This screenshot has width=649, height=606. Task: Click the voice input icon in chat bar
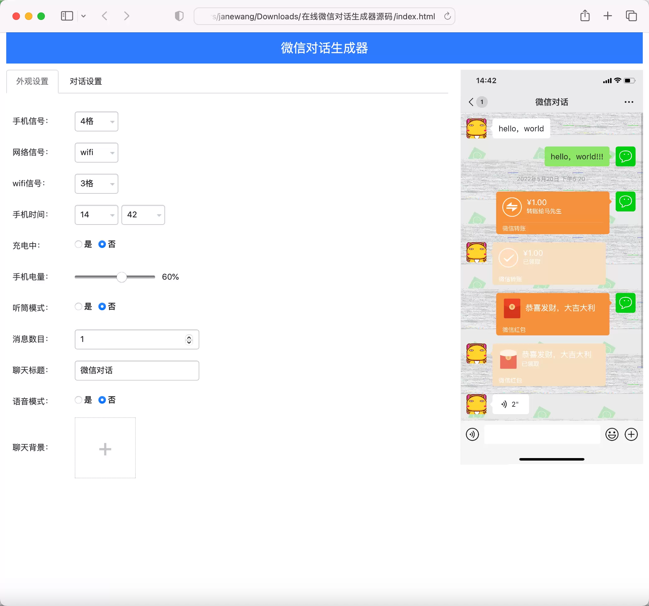point(472,435)
